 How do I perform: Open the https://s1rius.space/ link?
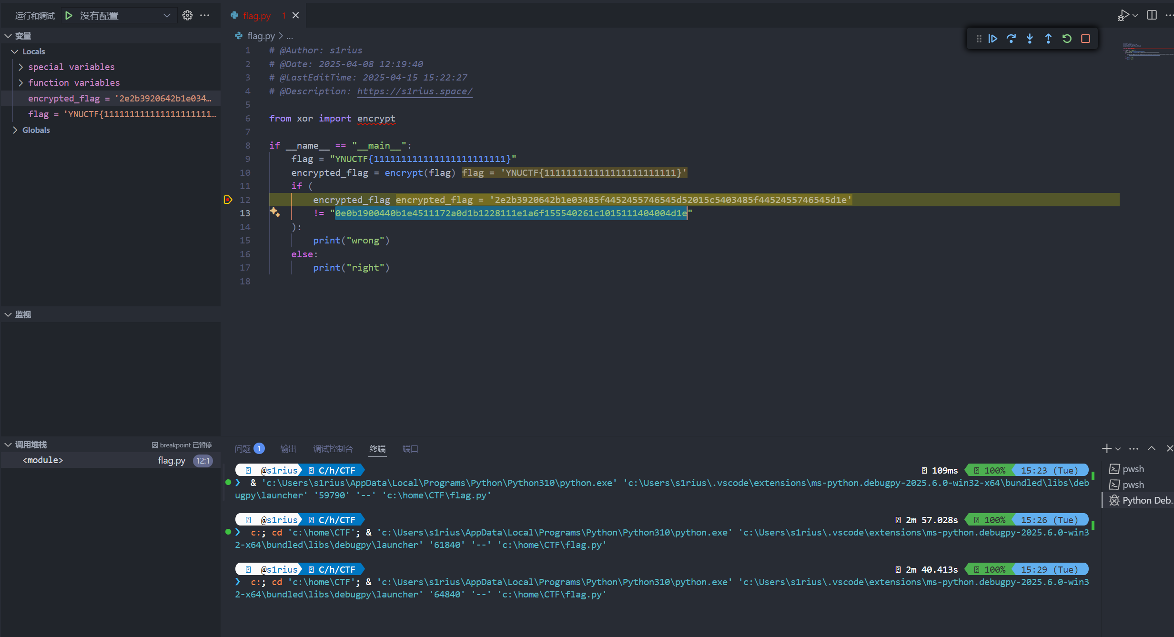click(415, 91)
